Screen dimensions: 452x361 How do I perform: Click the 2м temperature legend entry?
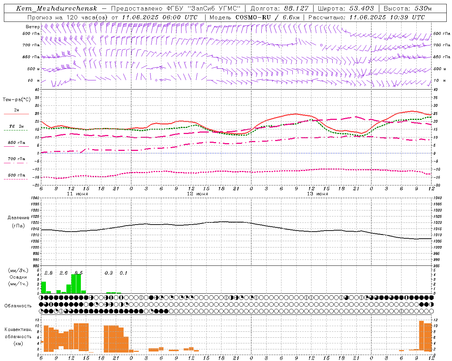click(17, 110)
